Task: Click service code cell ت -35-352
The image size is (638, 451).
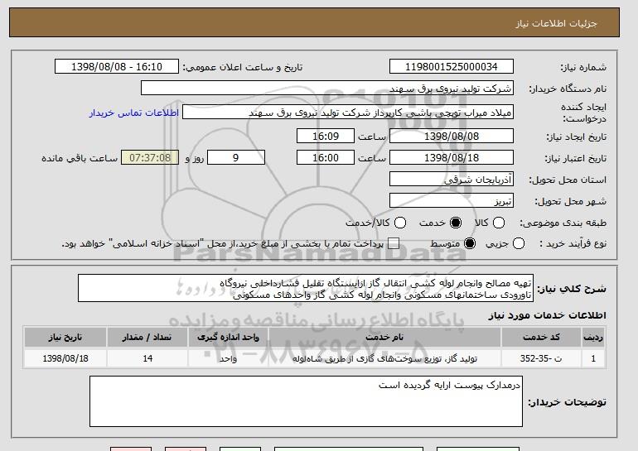Action: [542, 358]
